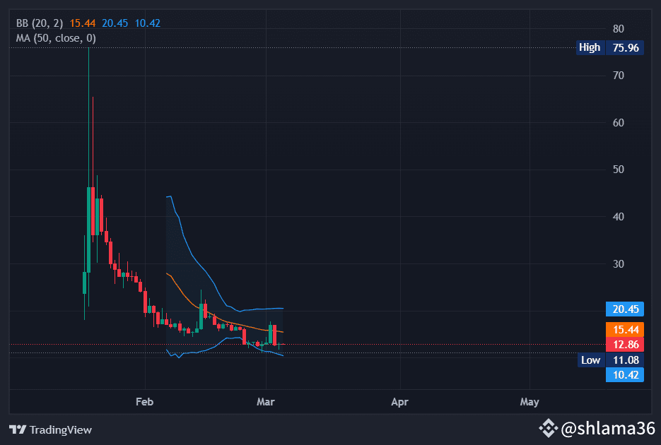Click the orange 15.44 basis price label
The height and width of the screenshot is (445, 661).
pos(624,329)
